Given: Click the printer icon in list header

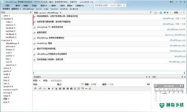Looking at the screenshot, I should (156, 12).
